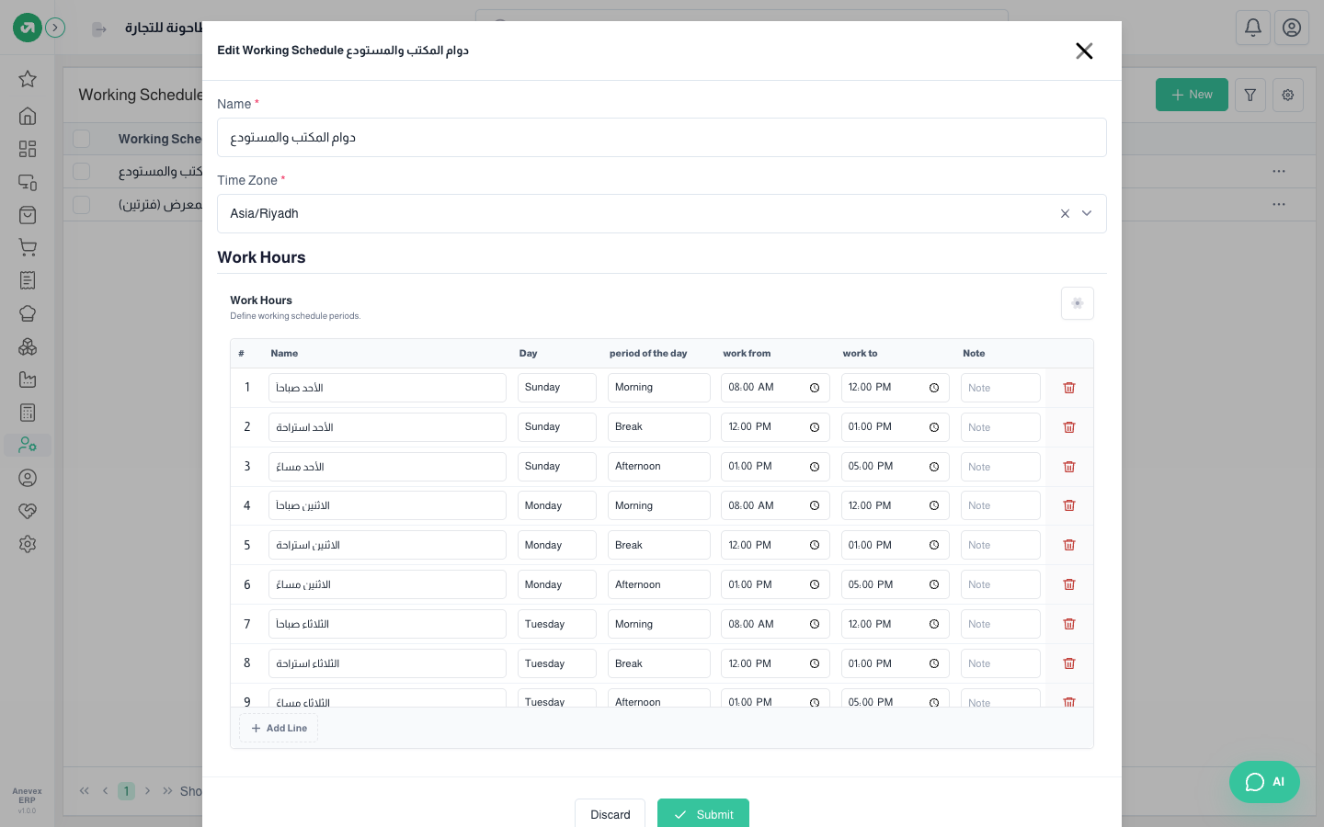The width and height of the screenshot is (1324, 827).
Task: Delete work hours row 5
Action: [1069, 545]
